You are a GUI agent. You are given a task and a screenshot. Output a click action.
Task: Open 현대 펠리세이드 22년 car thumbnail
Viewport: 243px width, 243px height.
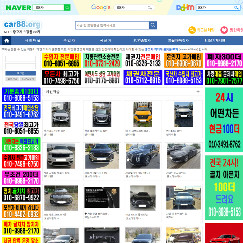[102, 114]
